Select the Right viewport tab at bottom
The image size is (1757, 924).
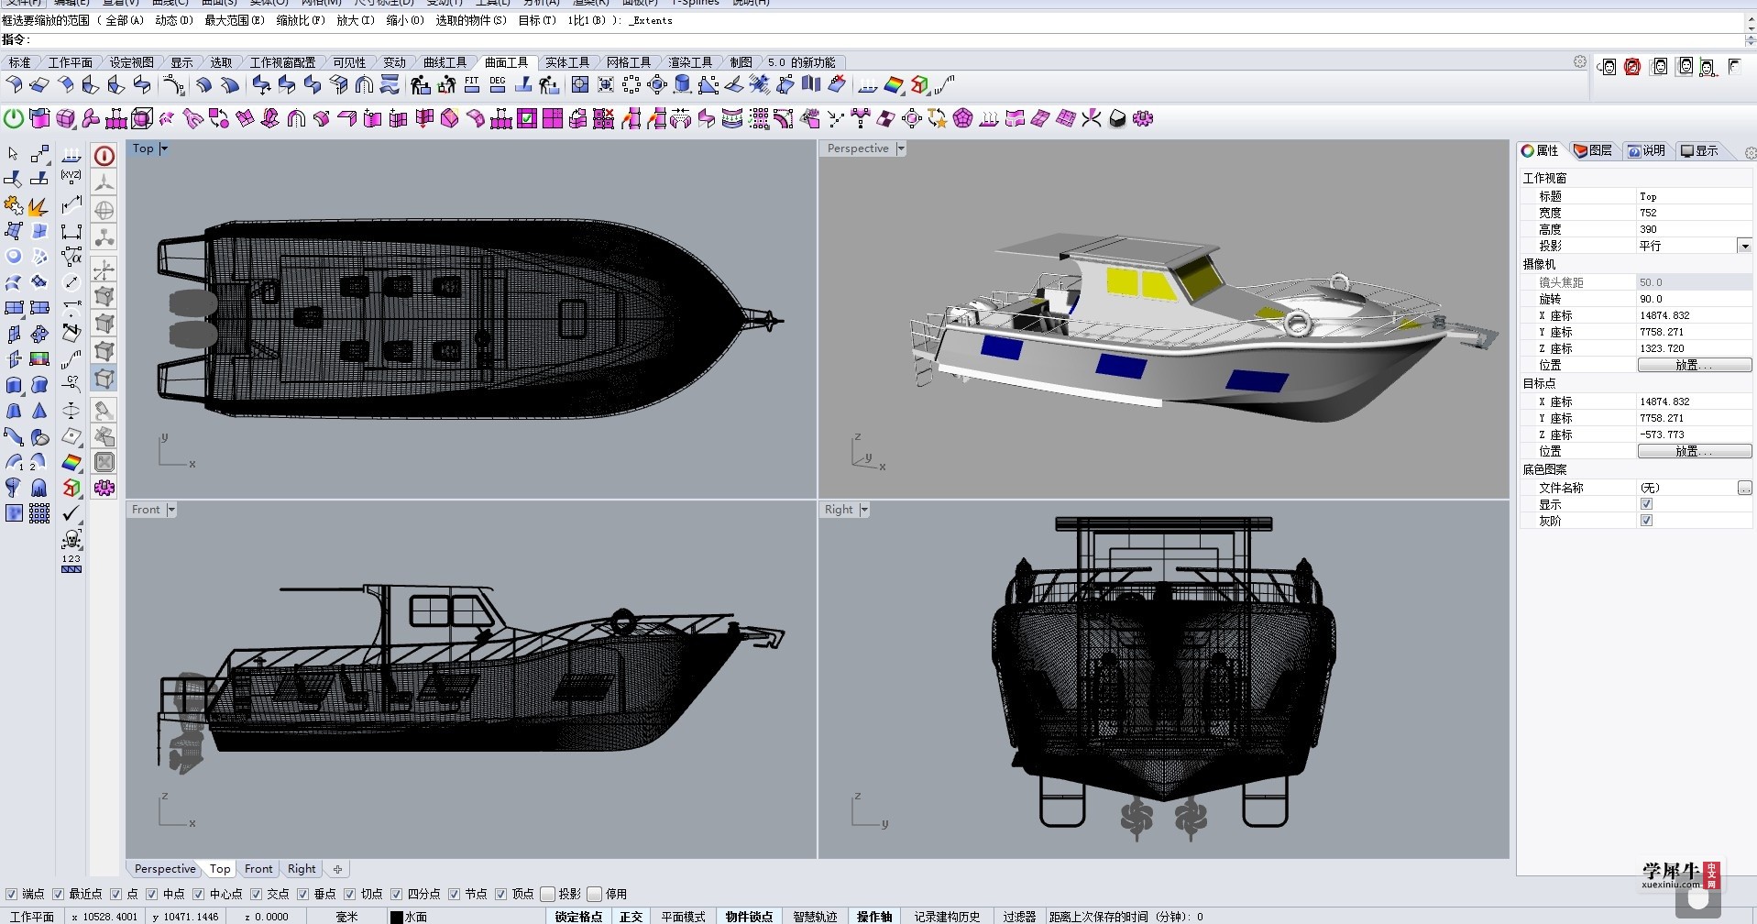pyautogui.click(x=302, y=869)
